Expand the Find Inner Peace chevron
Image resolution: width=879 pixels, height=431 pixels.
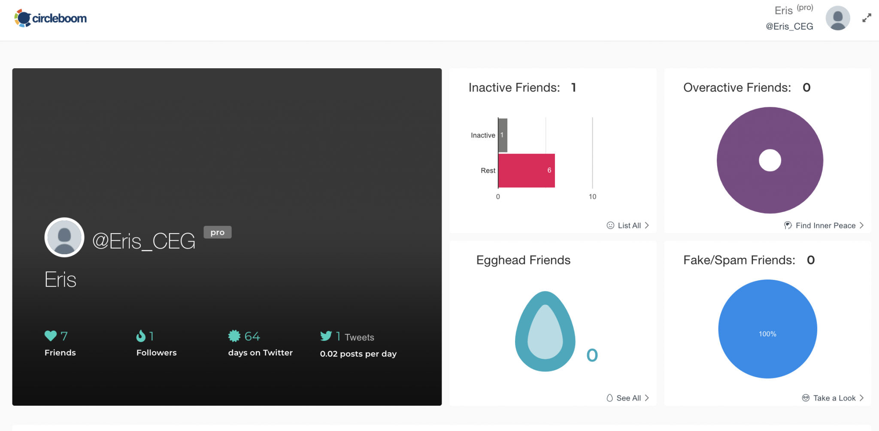tap(861, 225)
